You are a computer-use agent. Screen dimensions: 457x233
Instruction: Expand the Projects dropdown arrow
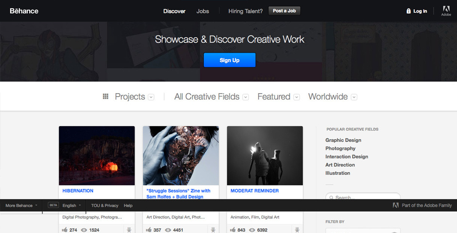click(151, 97)
